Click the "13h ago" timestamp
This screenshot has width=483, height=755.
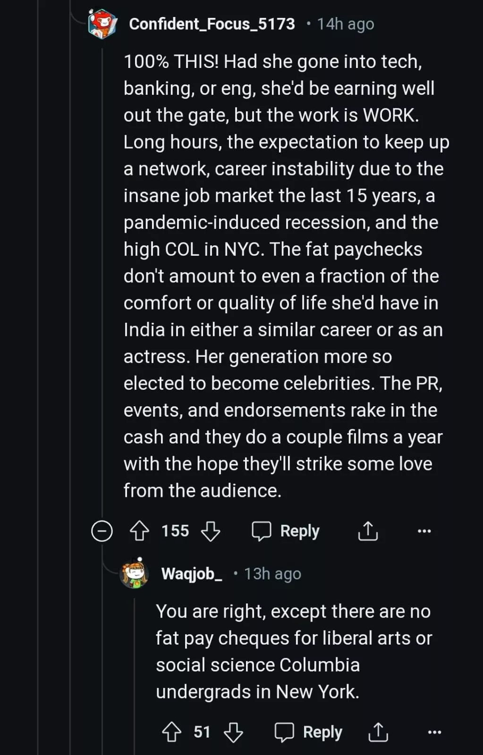(272, 574)
